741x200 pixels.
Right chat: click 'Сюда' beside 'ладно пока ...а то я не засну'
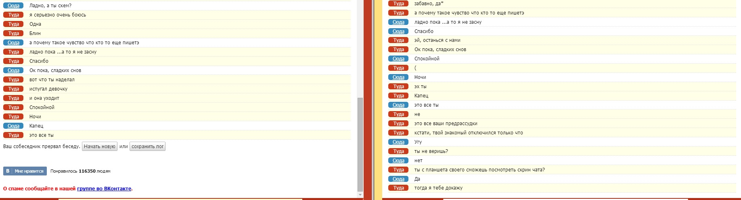[398, 22]
